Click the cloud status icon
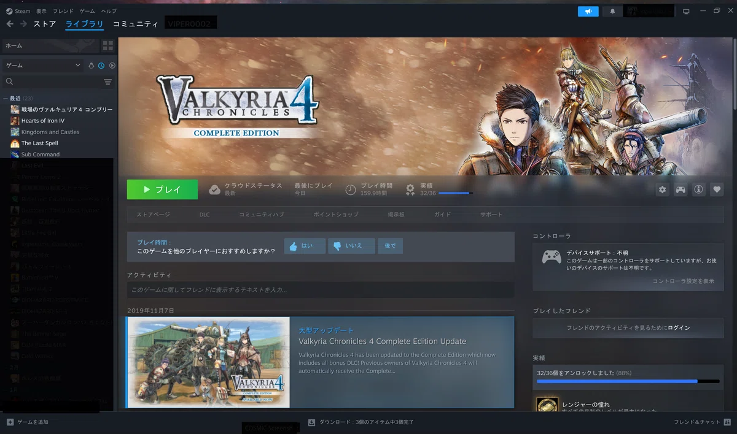Image resolution: width=737 pixels, height=434 pixels. 214,189
